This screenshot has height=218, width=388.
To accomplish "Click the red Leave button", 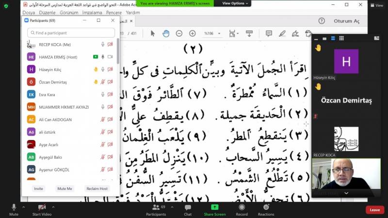I will (374, 210).
